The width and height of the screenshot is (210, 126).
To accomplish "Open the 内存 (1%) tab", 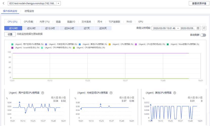I will coord(44,22).
